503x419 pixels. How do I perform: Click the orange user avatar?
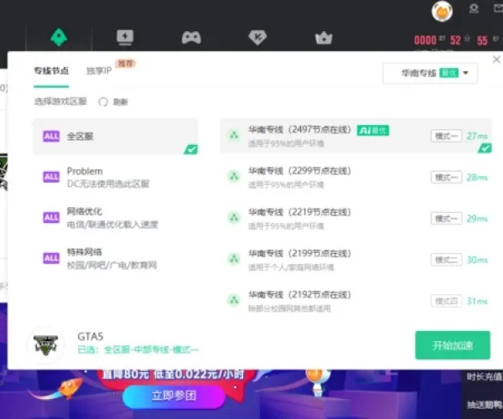pyautogui.click(x=442, y=11)
